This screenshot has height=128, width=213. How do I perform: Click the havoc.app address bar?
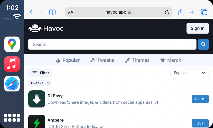click(x=118, y=12)
